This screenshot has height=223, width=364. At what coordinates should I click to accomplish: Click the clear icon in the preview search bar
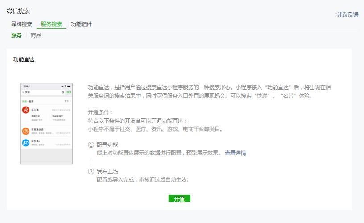(63, 92)
